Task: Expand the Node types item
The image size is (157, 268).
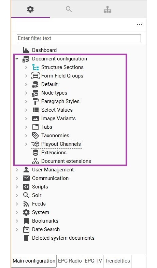Action: [x=26, y=93]
